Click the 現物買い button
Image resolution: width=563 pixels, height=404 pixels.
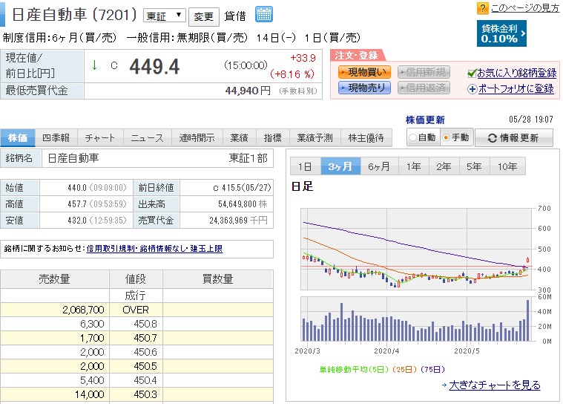point(364,72)
